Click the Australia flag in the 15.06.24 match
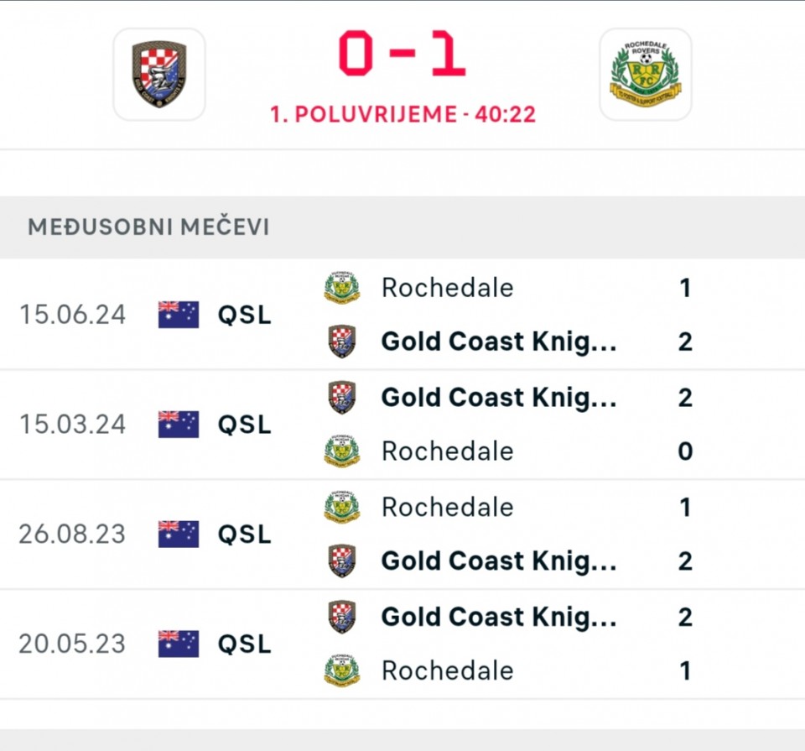Image resolution: width=805 pixels, height=751 pixels. pyautogui.click(x=179, y=315)
